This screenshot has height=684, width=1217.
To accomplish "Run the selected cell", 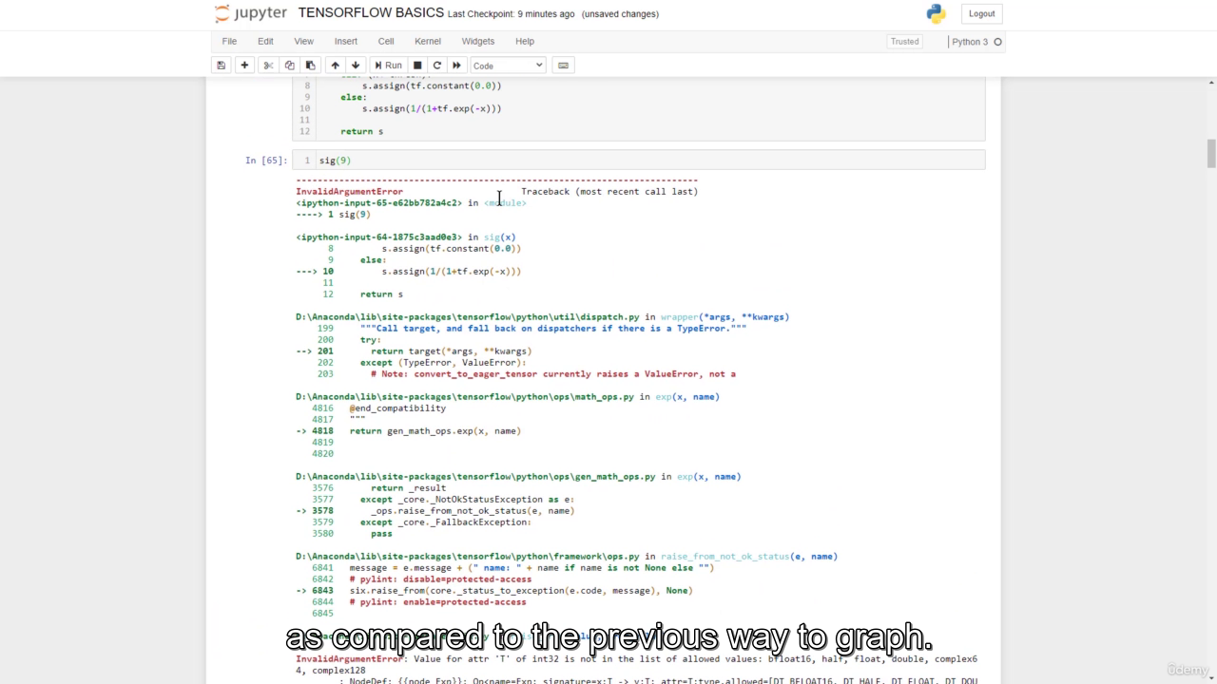I will click(388, 66).
